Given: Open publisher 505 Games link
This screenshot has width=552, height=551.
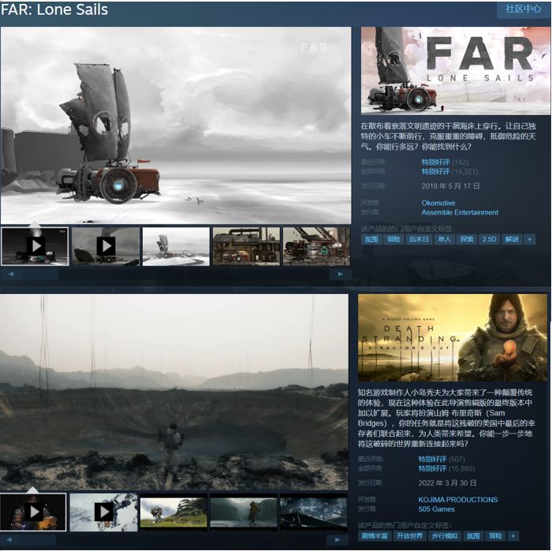Looking at the screenshot, I should click(x=436, y=509).
